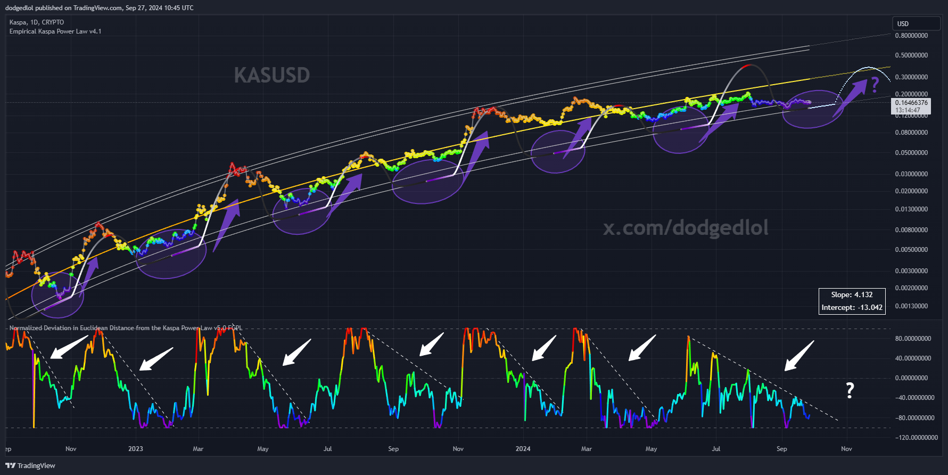Click the 0.00130000 price axis label

tap(911, 306)
